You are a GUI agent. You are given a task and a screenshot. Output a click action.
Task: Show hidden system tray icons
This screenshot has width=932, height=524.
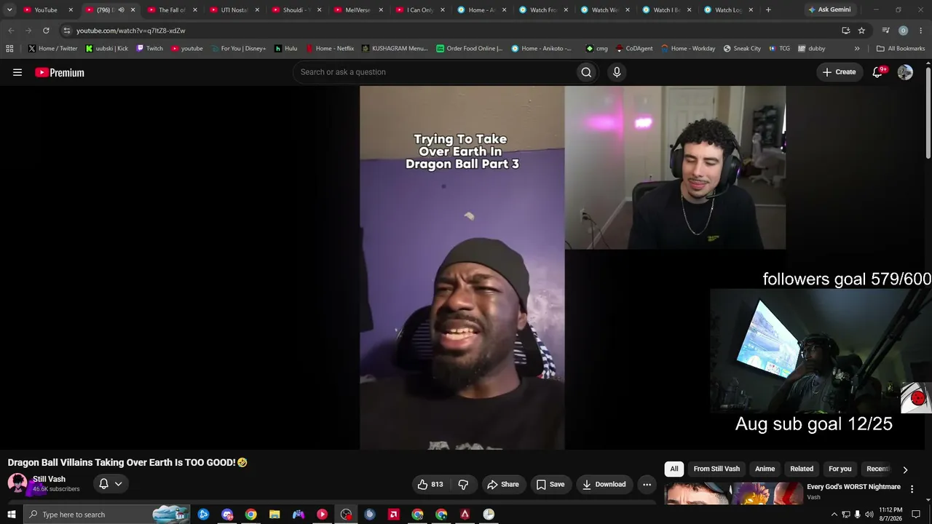[834, 515]
